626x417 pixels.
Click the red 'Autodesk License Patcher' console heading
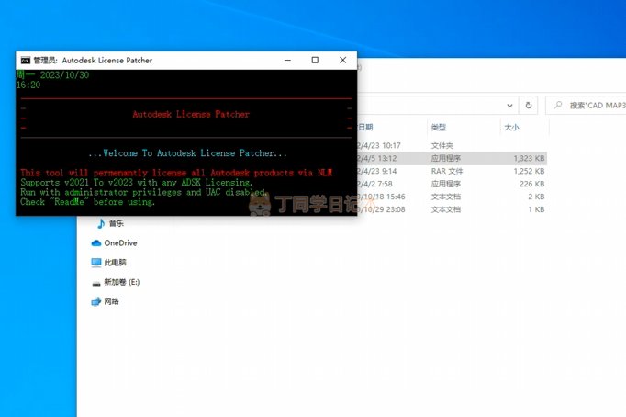click(x=191, y=114)
